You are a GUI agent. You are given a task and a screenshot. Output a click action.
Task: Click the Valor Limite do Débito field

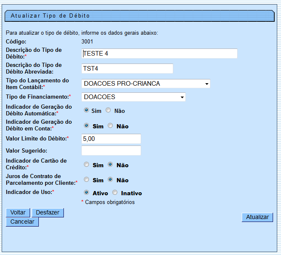(x=111, y=139)
